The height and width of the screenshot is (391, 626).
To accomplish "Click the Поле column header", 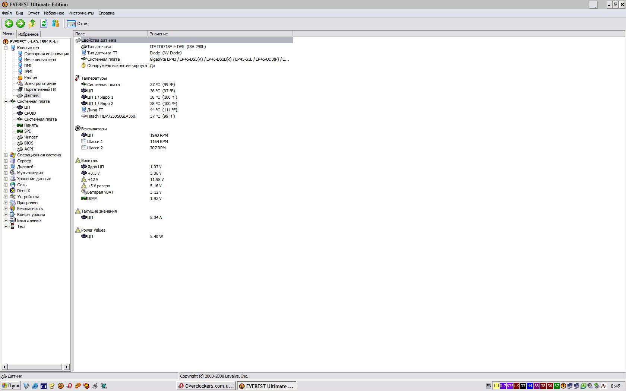I will 110,34.
